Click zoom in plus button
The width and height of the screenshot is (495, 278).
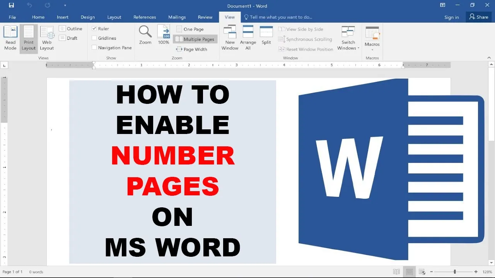tap(476, 272)
